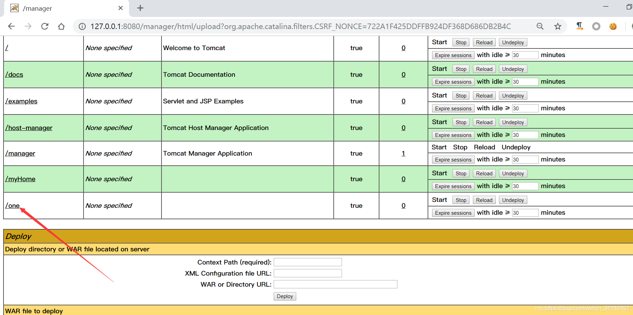Open the /docs application link
This screenshot has height=315, width=633.
click(x=14, y=75)
